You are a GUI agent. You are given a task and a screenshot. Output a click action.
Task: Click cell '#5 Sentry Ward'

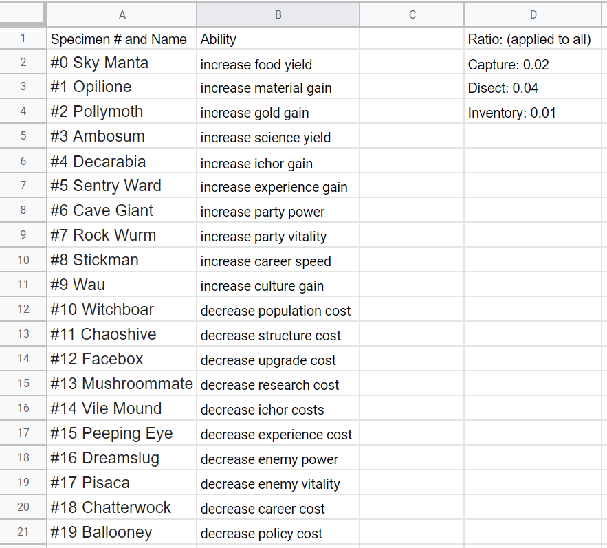coord(122,185)
